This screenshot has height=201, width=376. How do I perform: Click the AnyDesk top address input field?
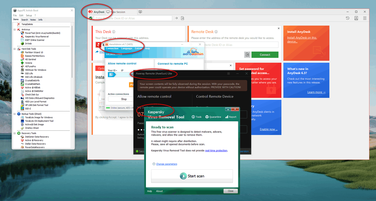coord(133,18)
